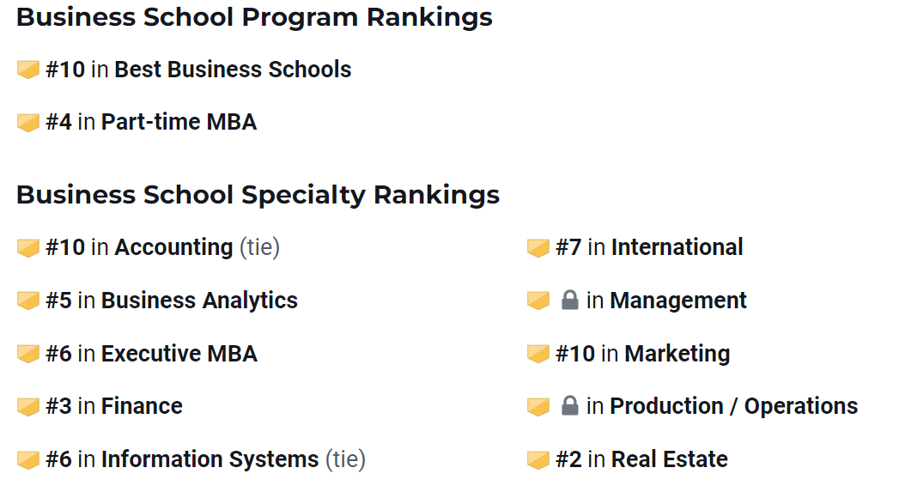This screenshot has height=492, width=905.
Task: View the International specialty ranking
Action: point(677,247)
